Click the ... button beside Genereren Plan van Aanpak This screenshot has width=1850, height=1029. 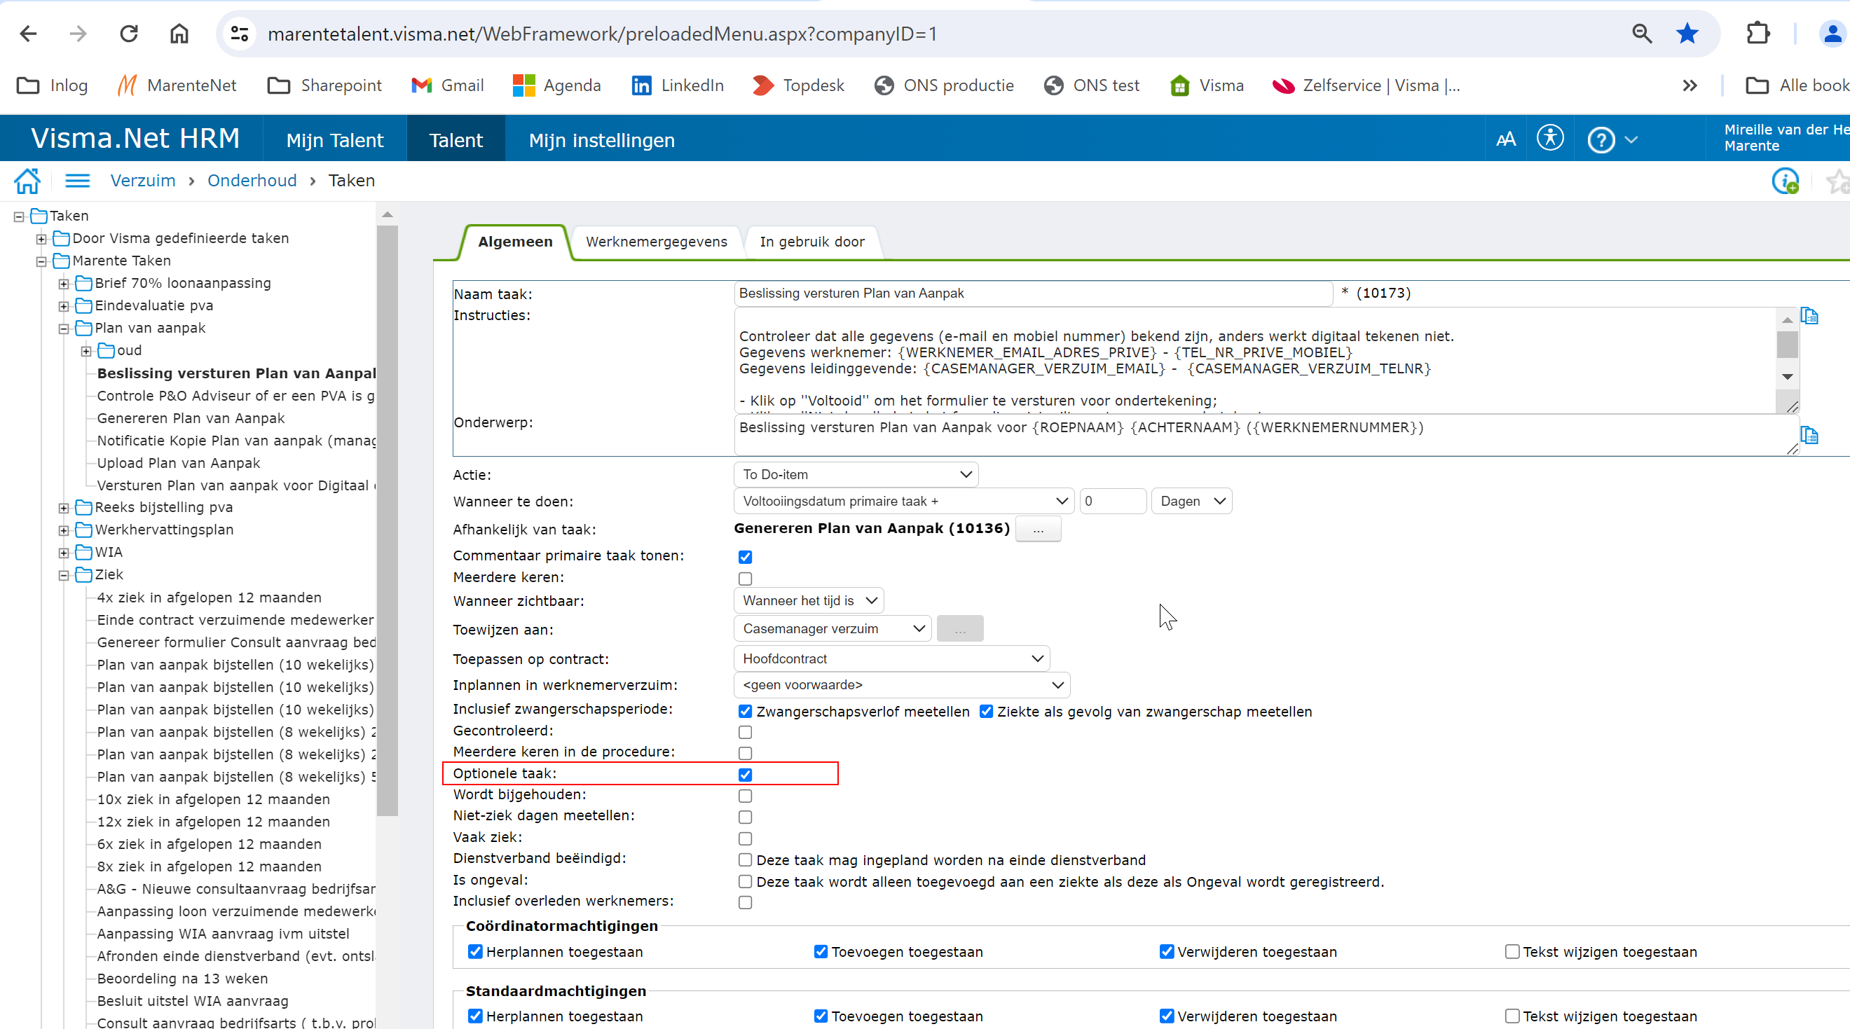point(1038,530)
